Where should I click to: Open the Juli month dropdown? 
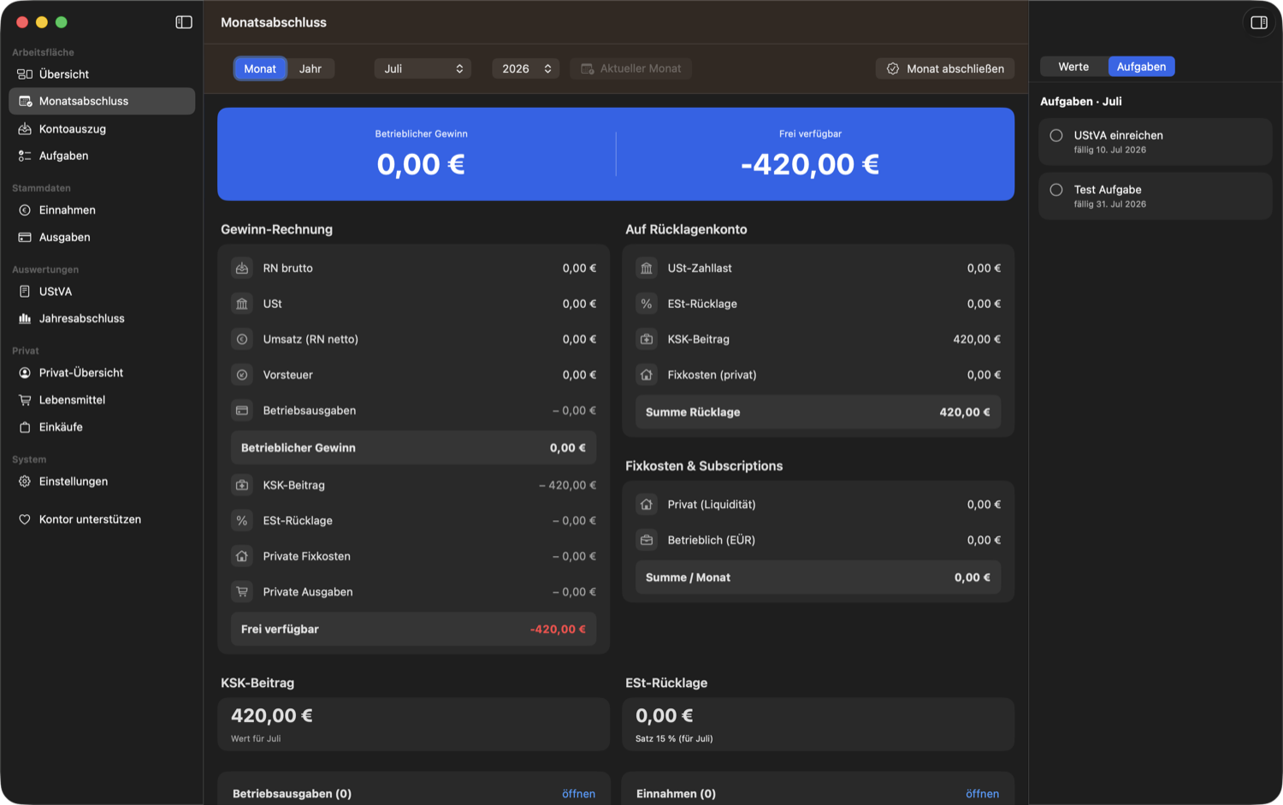(423, 68)
